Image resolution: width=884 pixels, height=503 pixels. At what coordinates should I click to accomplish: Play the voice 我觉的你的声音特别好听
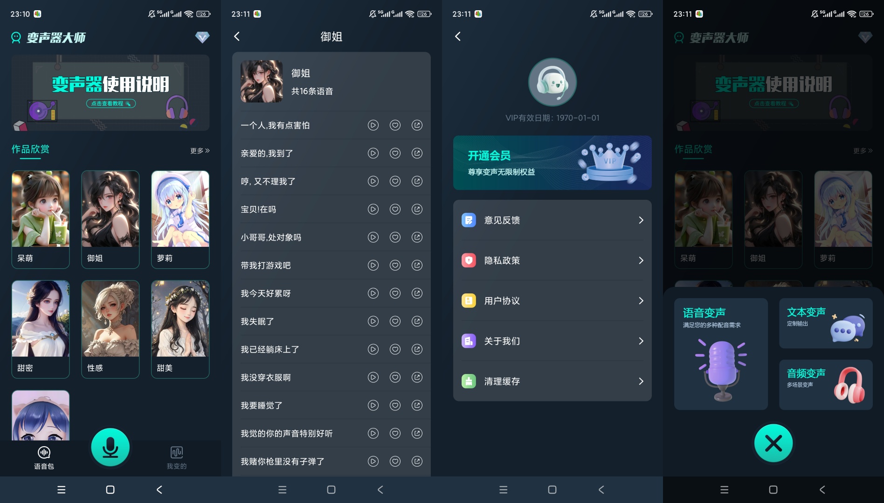[373, 433]
